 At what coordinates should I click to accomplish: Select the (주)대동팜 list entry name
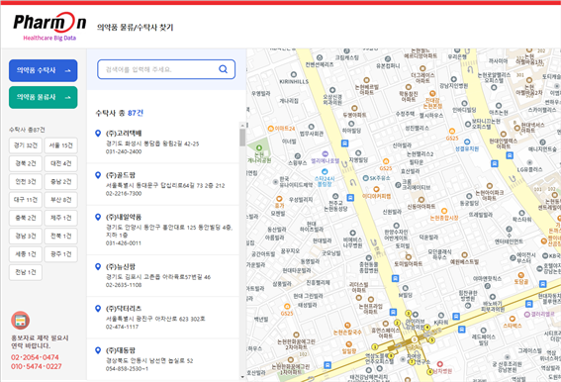pyautogui.click(x=121, y=350)
